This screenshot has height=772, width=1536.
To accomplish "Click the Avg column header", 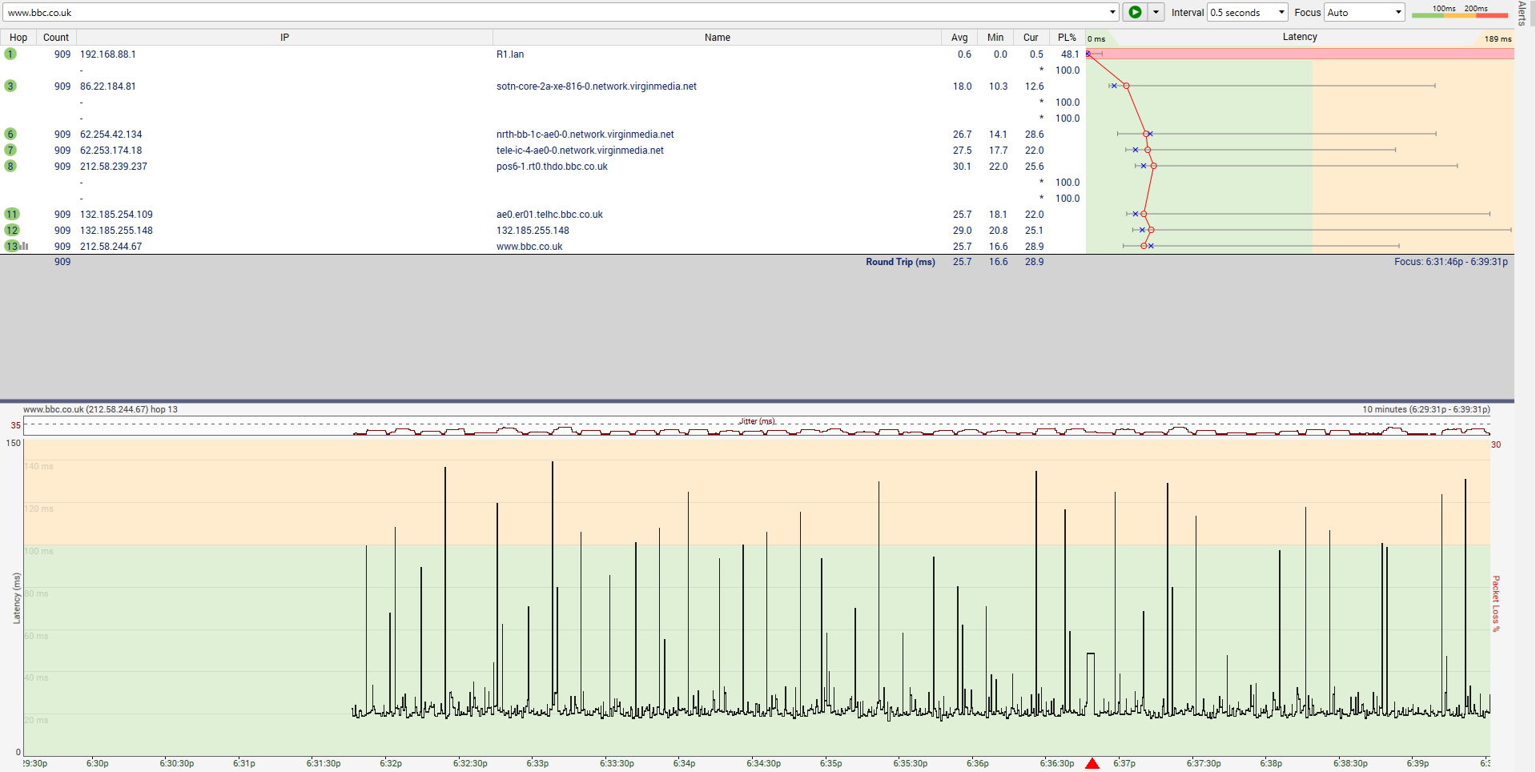I will point(959,38).
